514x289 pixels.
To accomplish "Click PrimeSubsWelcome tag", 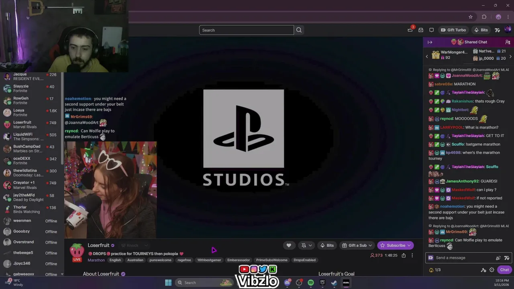I will point(272,260).
